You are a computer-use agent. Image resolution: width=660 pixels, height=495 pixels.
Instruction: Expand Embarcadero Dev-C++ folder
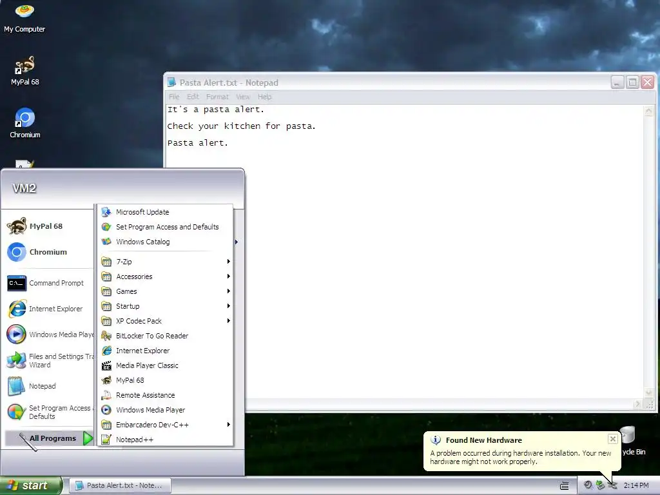165,425
